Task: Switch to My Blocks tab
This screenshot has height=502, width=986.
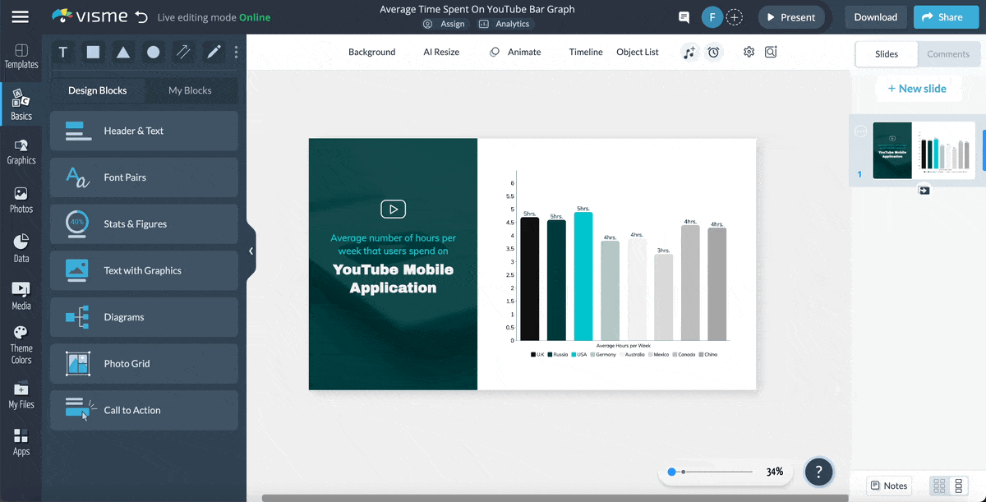Action: pos(190,90)
